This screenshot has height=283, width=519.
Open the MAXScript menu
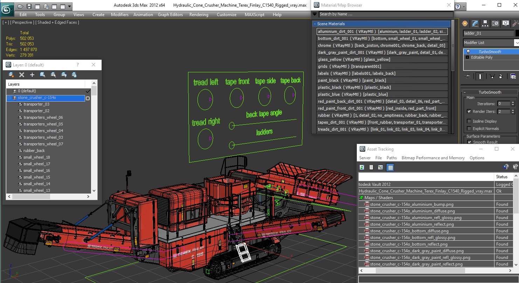tap(255, 15)
